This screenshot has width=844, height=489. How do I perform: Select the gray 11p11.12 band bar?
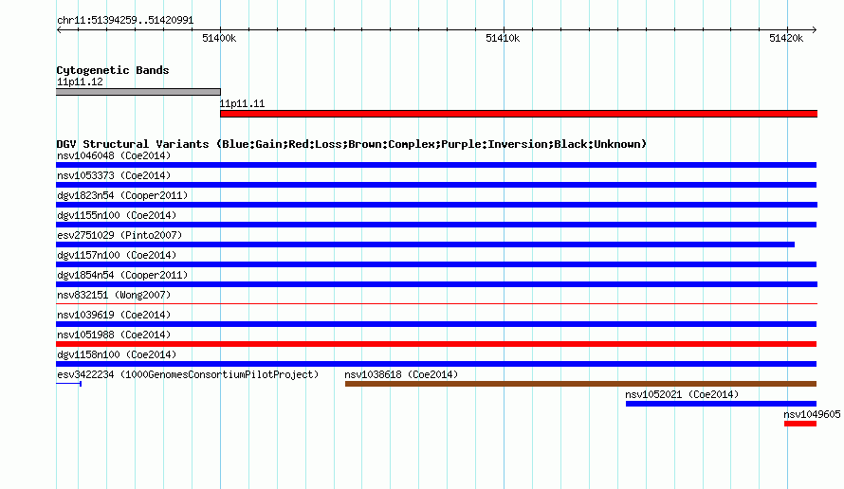pyautogui.click(x=138, y=92)
